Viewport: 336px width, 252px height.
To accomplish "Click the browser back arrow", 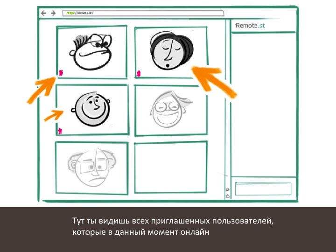I will tap(43, 13).
